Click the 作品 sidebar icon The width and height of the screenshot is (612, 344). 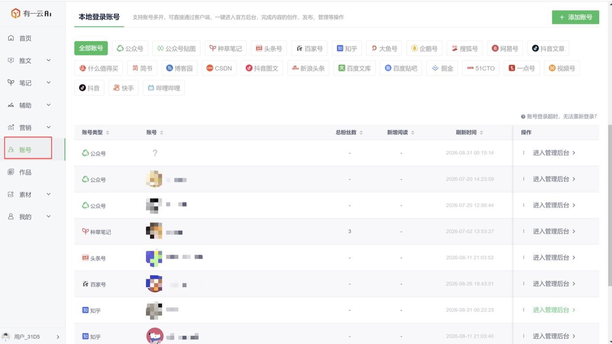[x=11, y=172]
